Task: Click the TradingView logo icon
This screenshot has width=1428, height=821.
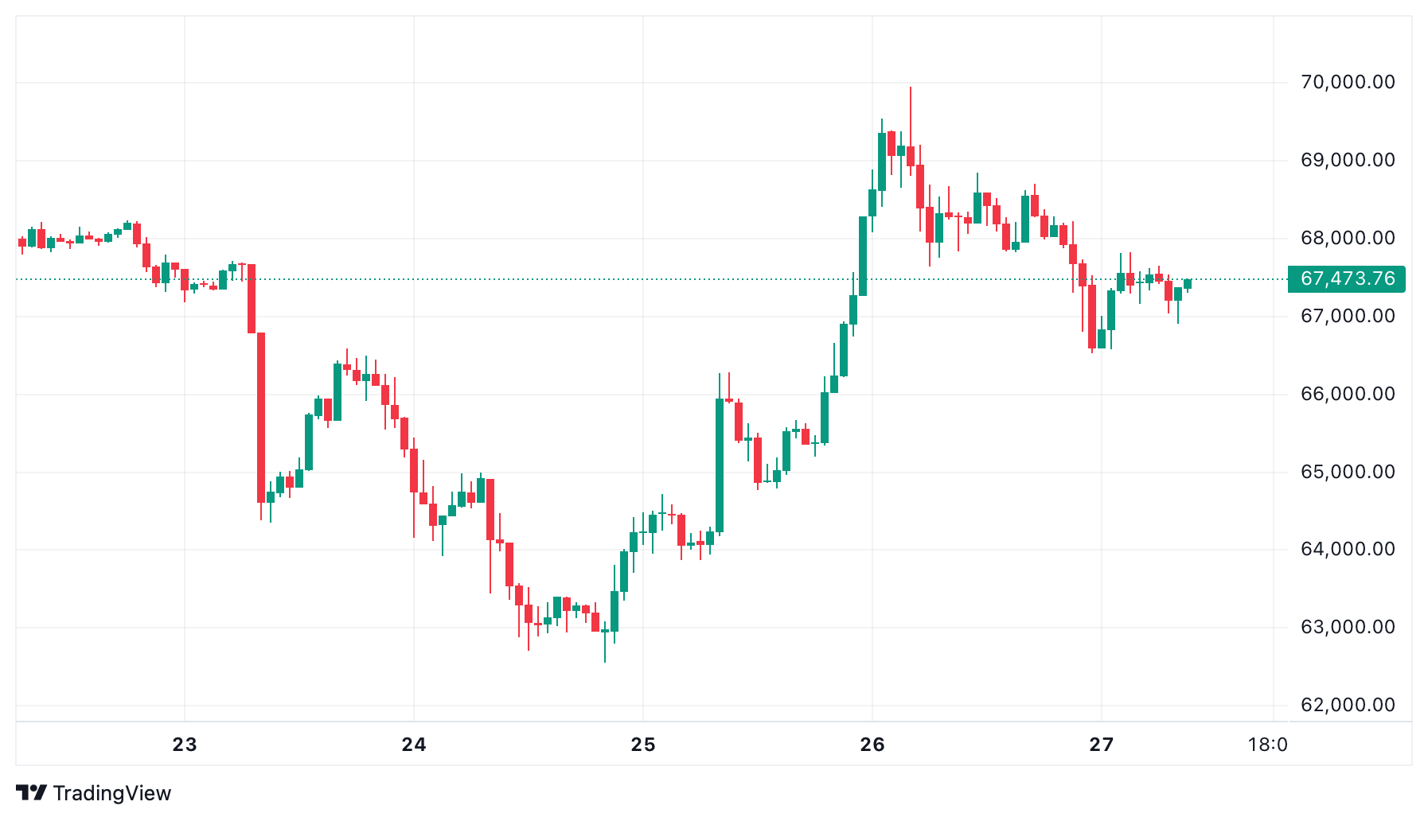Action: click(31, 792)
